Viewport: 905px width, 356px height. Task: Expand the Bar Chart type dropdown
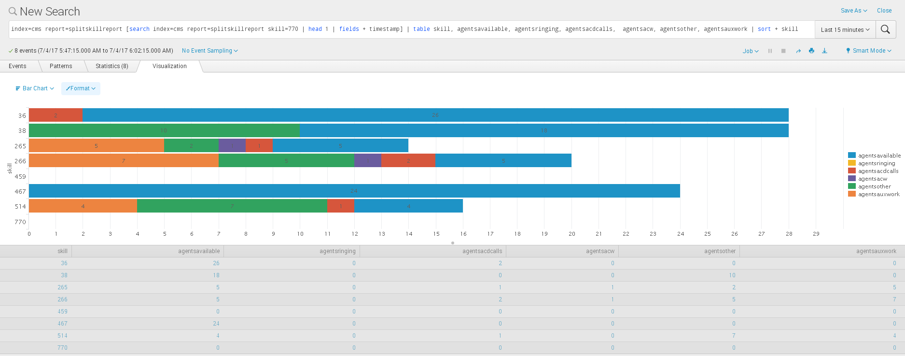coord(35,88)
